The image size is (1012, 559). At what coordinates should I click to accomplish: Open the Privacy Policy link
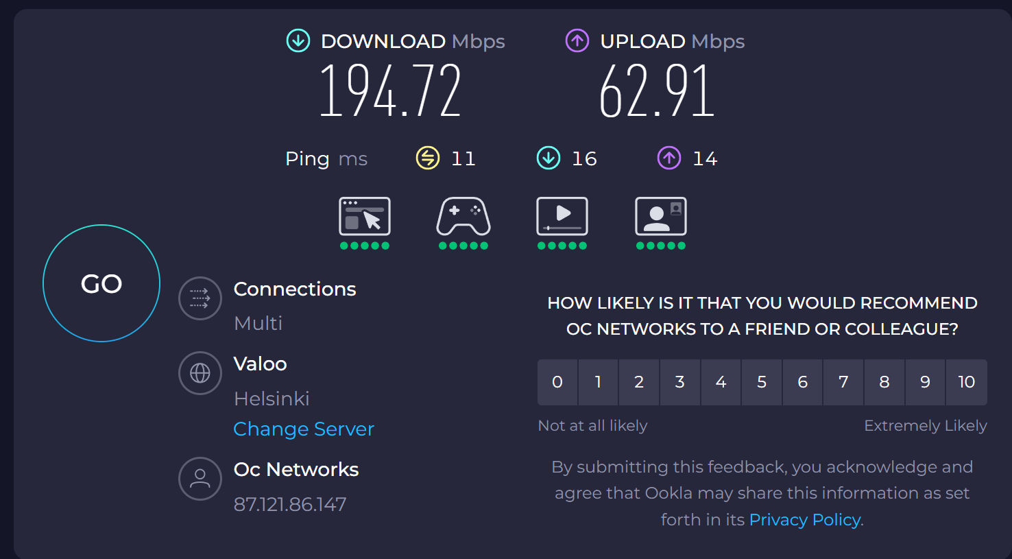coord(805,520)
